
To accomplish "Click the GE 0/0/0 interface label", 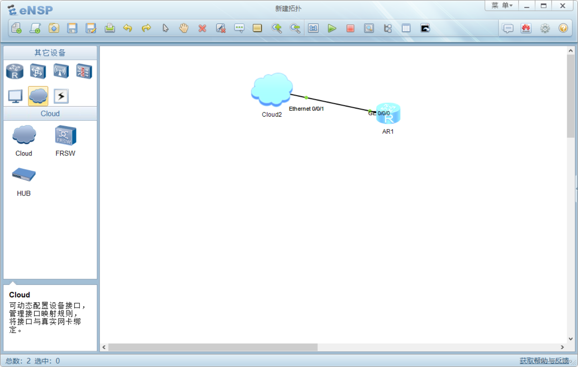I will point(379,113).
